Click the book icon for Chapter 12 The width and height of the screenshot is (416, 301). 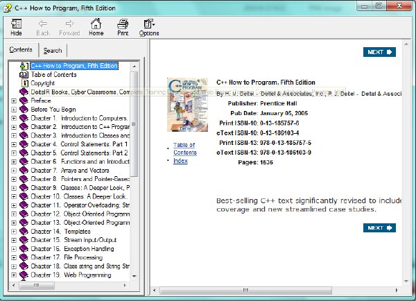click(x=24, y=214)
